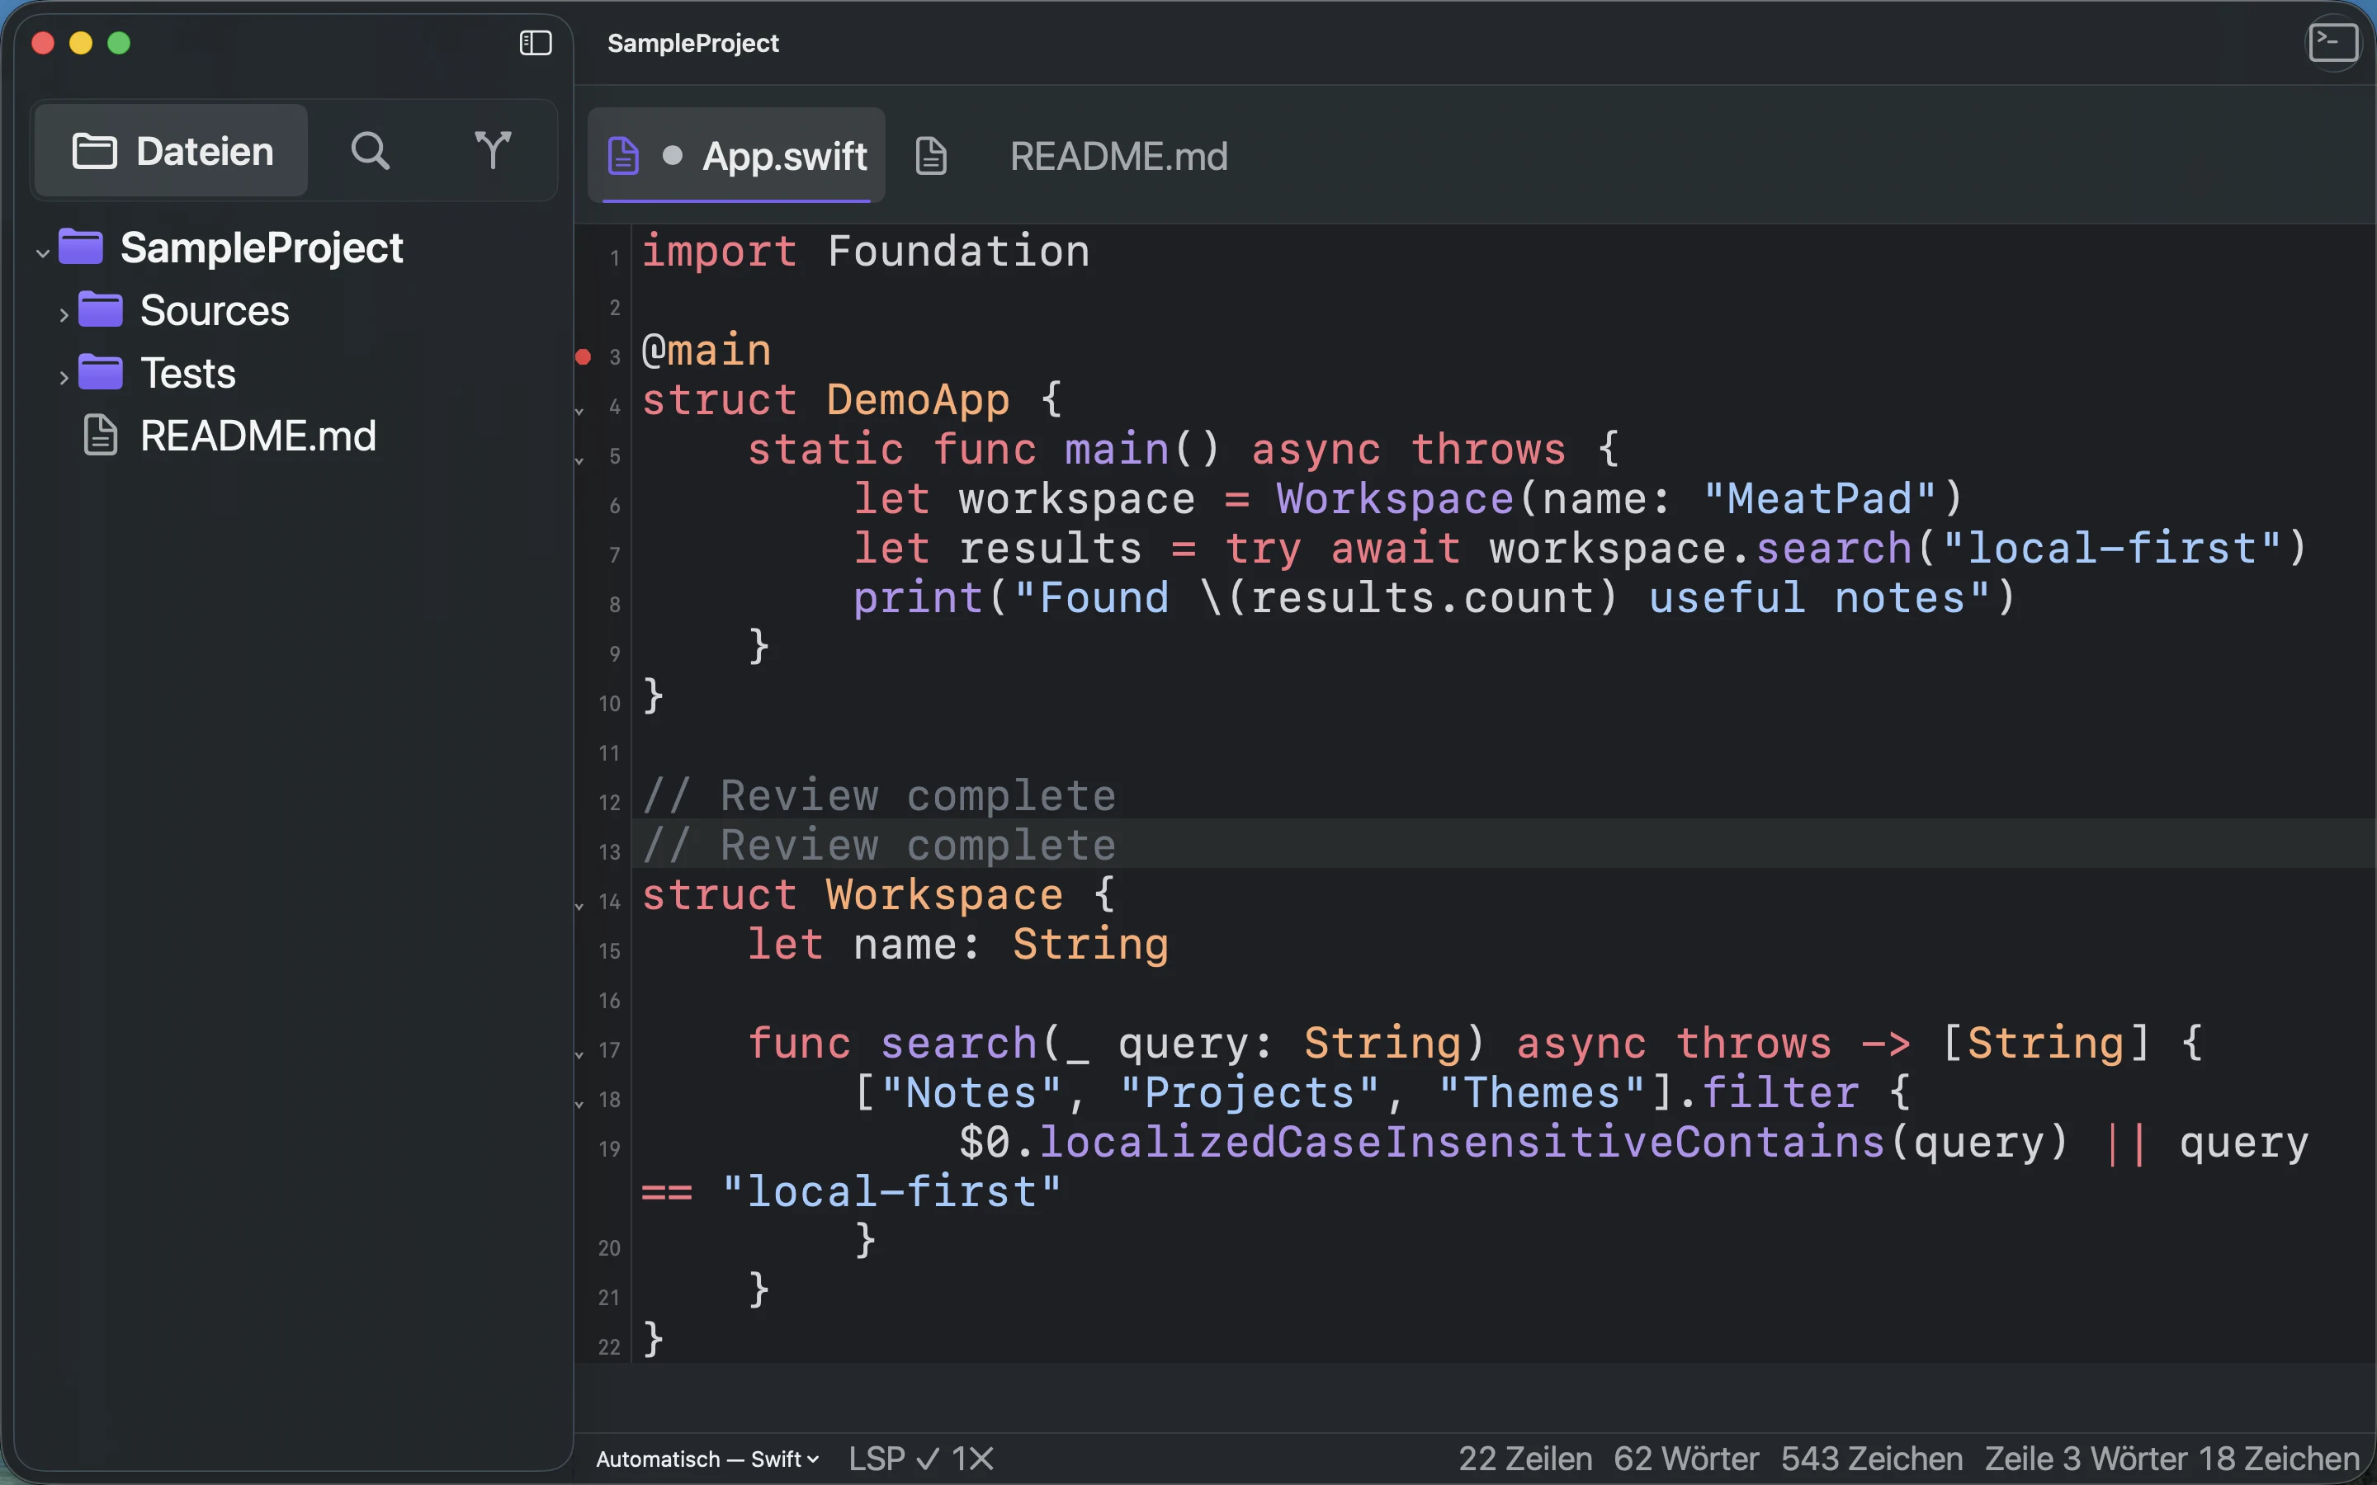The image size is (2377, 1485).
Task: Open the search tab in sidebar
Action: pos(371,150)
